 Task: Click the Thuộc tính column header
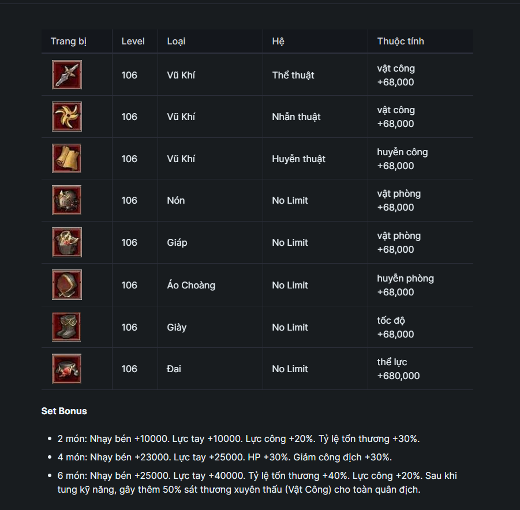401,42
